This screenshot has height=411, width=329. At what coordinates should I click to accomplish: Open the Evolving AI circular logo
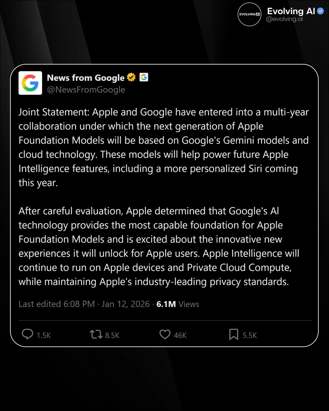pyautogui.click(x=249, y=14)
